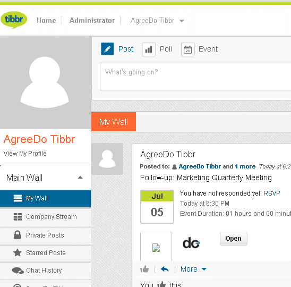Click the tibbr logo
The width and height of the screenshot is (291, 287).
click(14, 20)
